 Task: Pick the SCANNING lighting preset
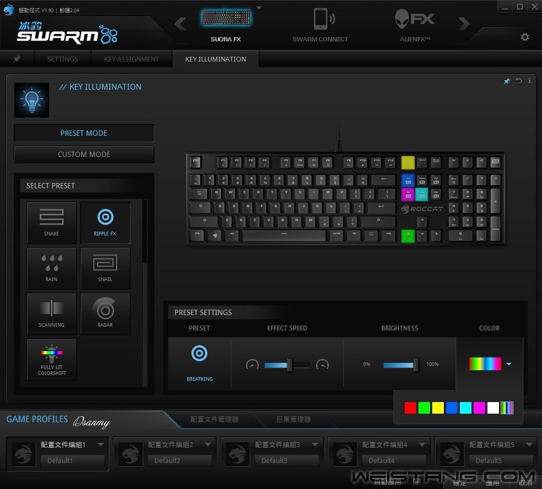(51, 314)
